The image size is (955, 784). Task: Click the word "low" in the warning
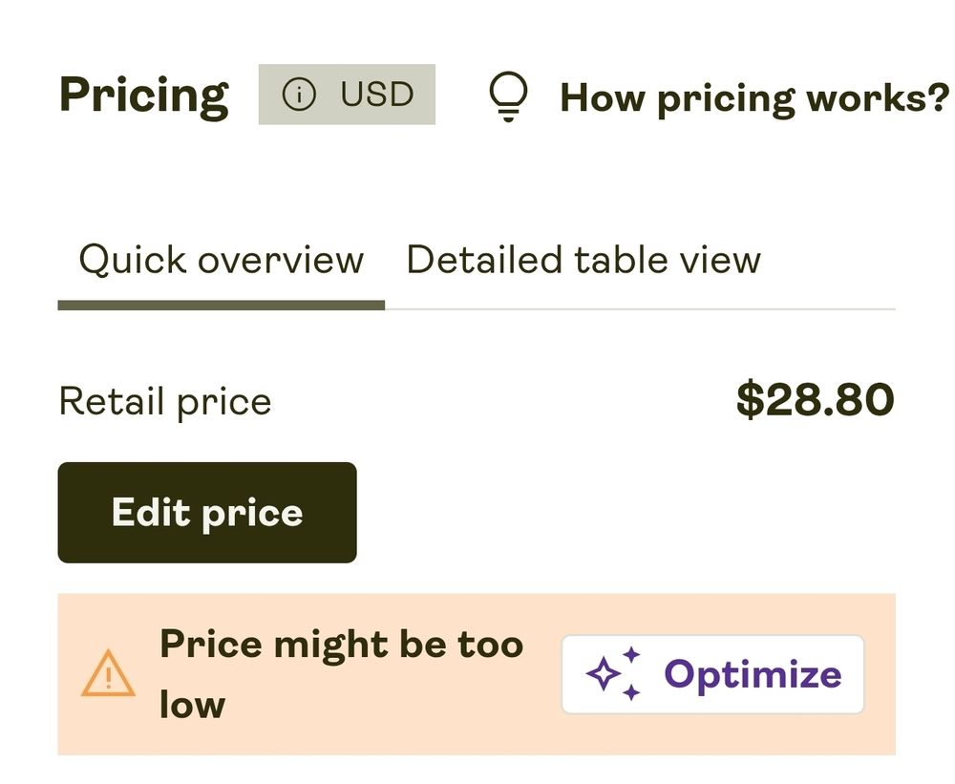point(192,705)
